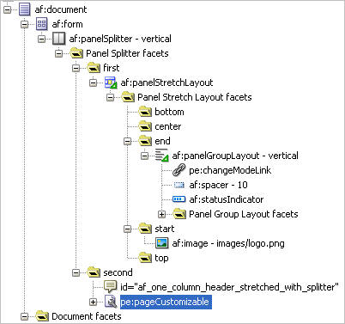Click the af:panelSplitter vertical icon
Viewport: 345px width, 324px height.
point(59,39)
